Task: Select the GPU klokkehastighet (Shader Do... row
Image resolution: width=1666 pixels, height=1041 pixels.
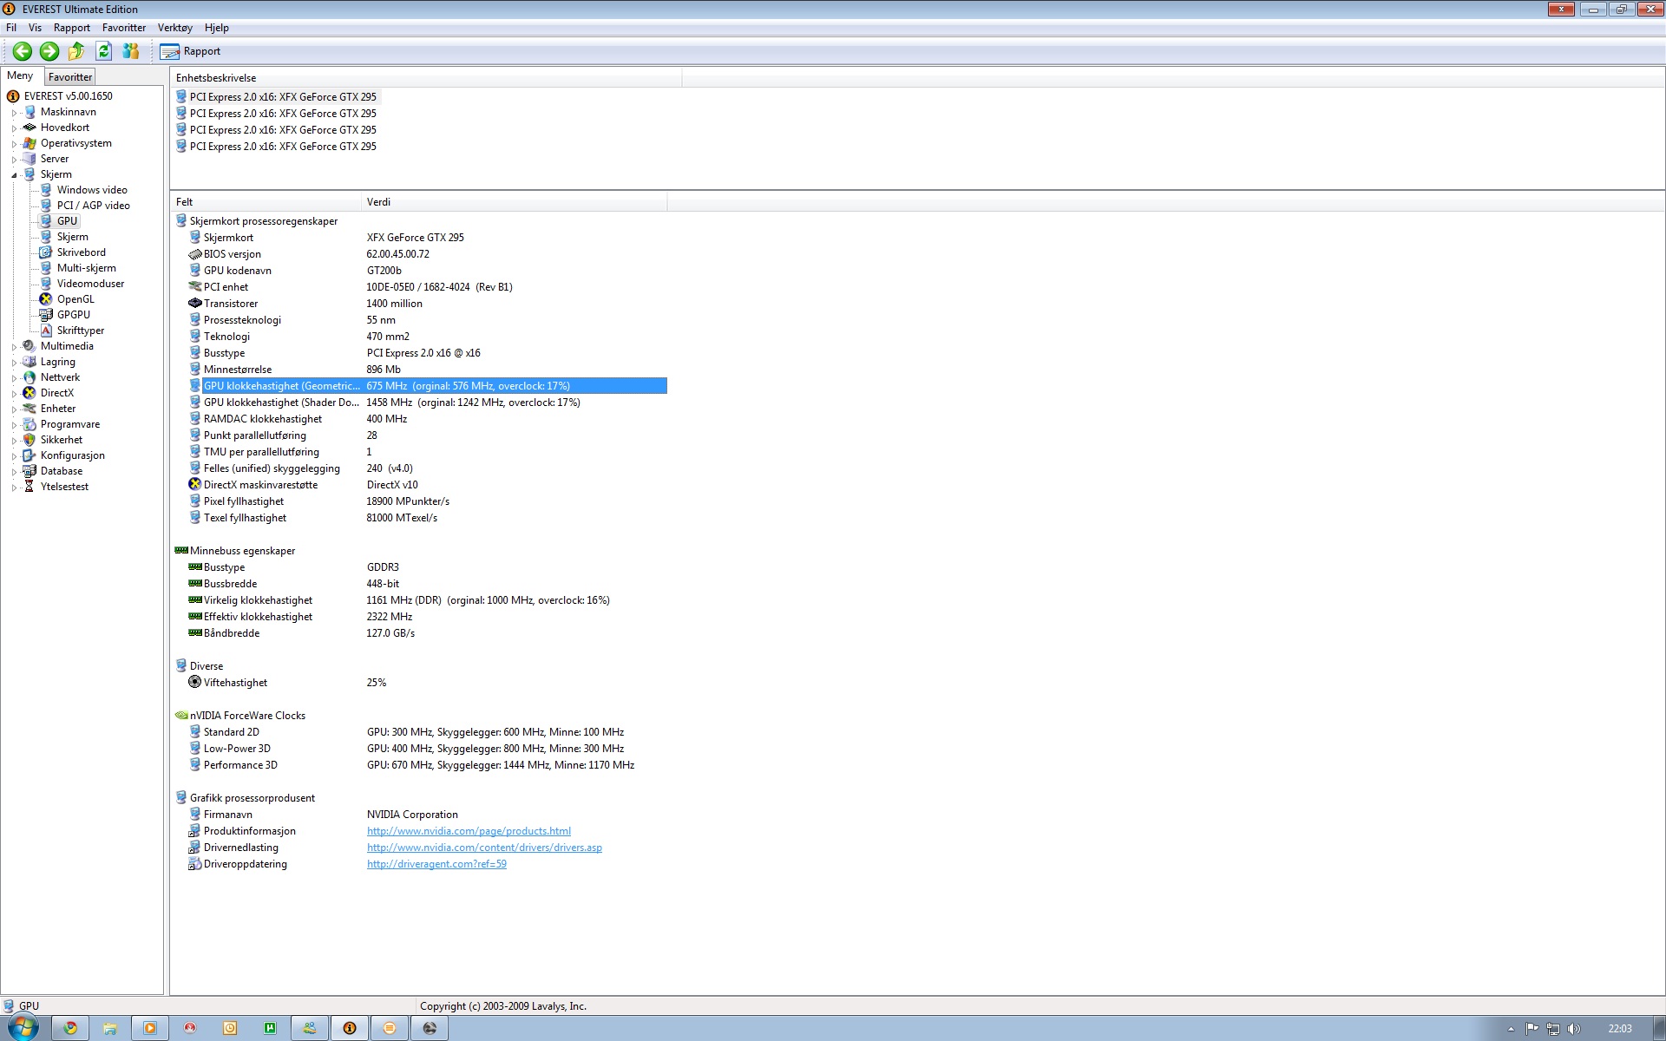Action: point(428,403)
